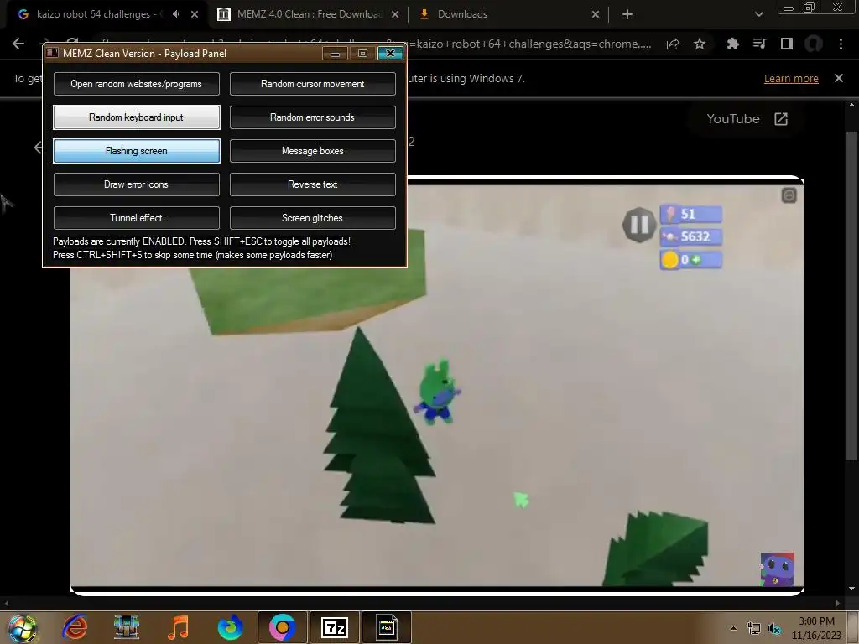Viewport: 859px width, 644px height.
Task: Open a new browser tab
Action: tap(627, 14)
